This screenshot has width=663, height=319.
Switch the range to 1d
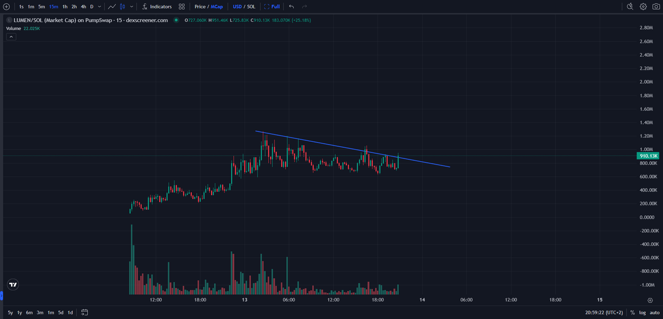[x=70, y=312]
